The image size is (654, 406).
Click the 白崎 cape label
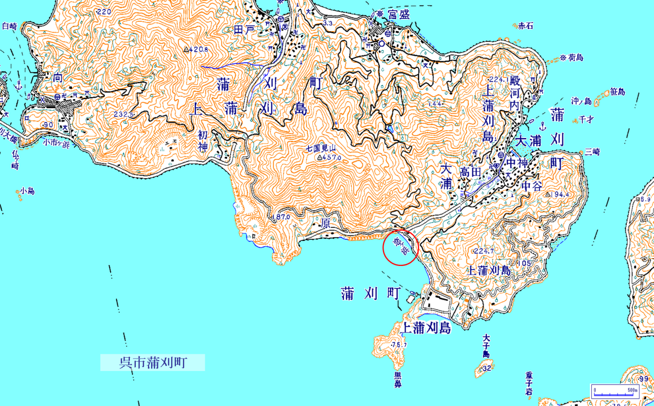(9, 26)
